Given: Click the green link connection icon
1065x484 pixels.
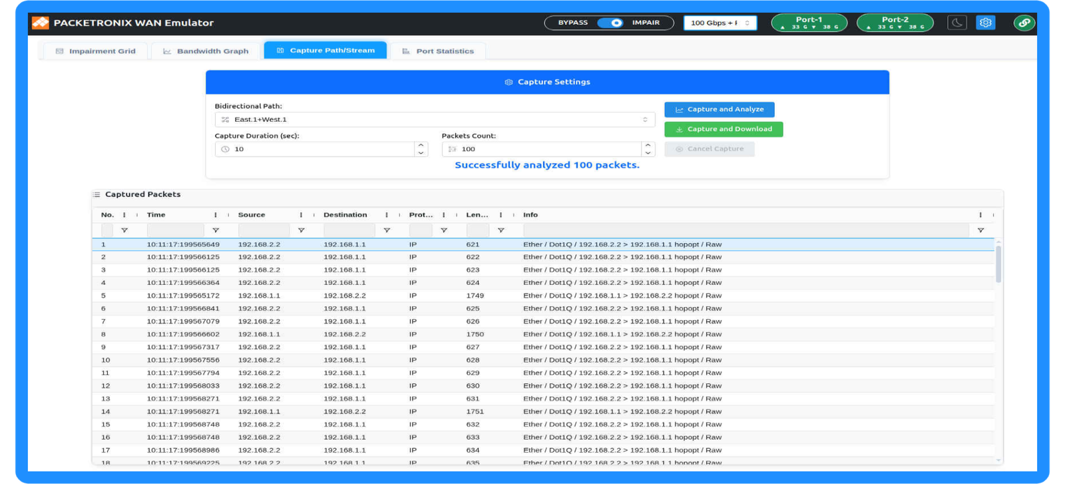Looking at the screenshot, I should coord(1024,23).
